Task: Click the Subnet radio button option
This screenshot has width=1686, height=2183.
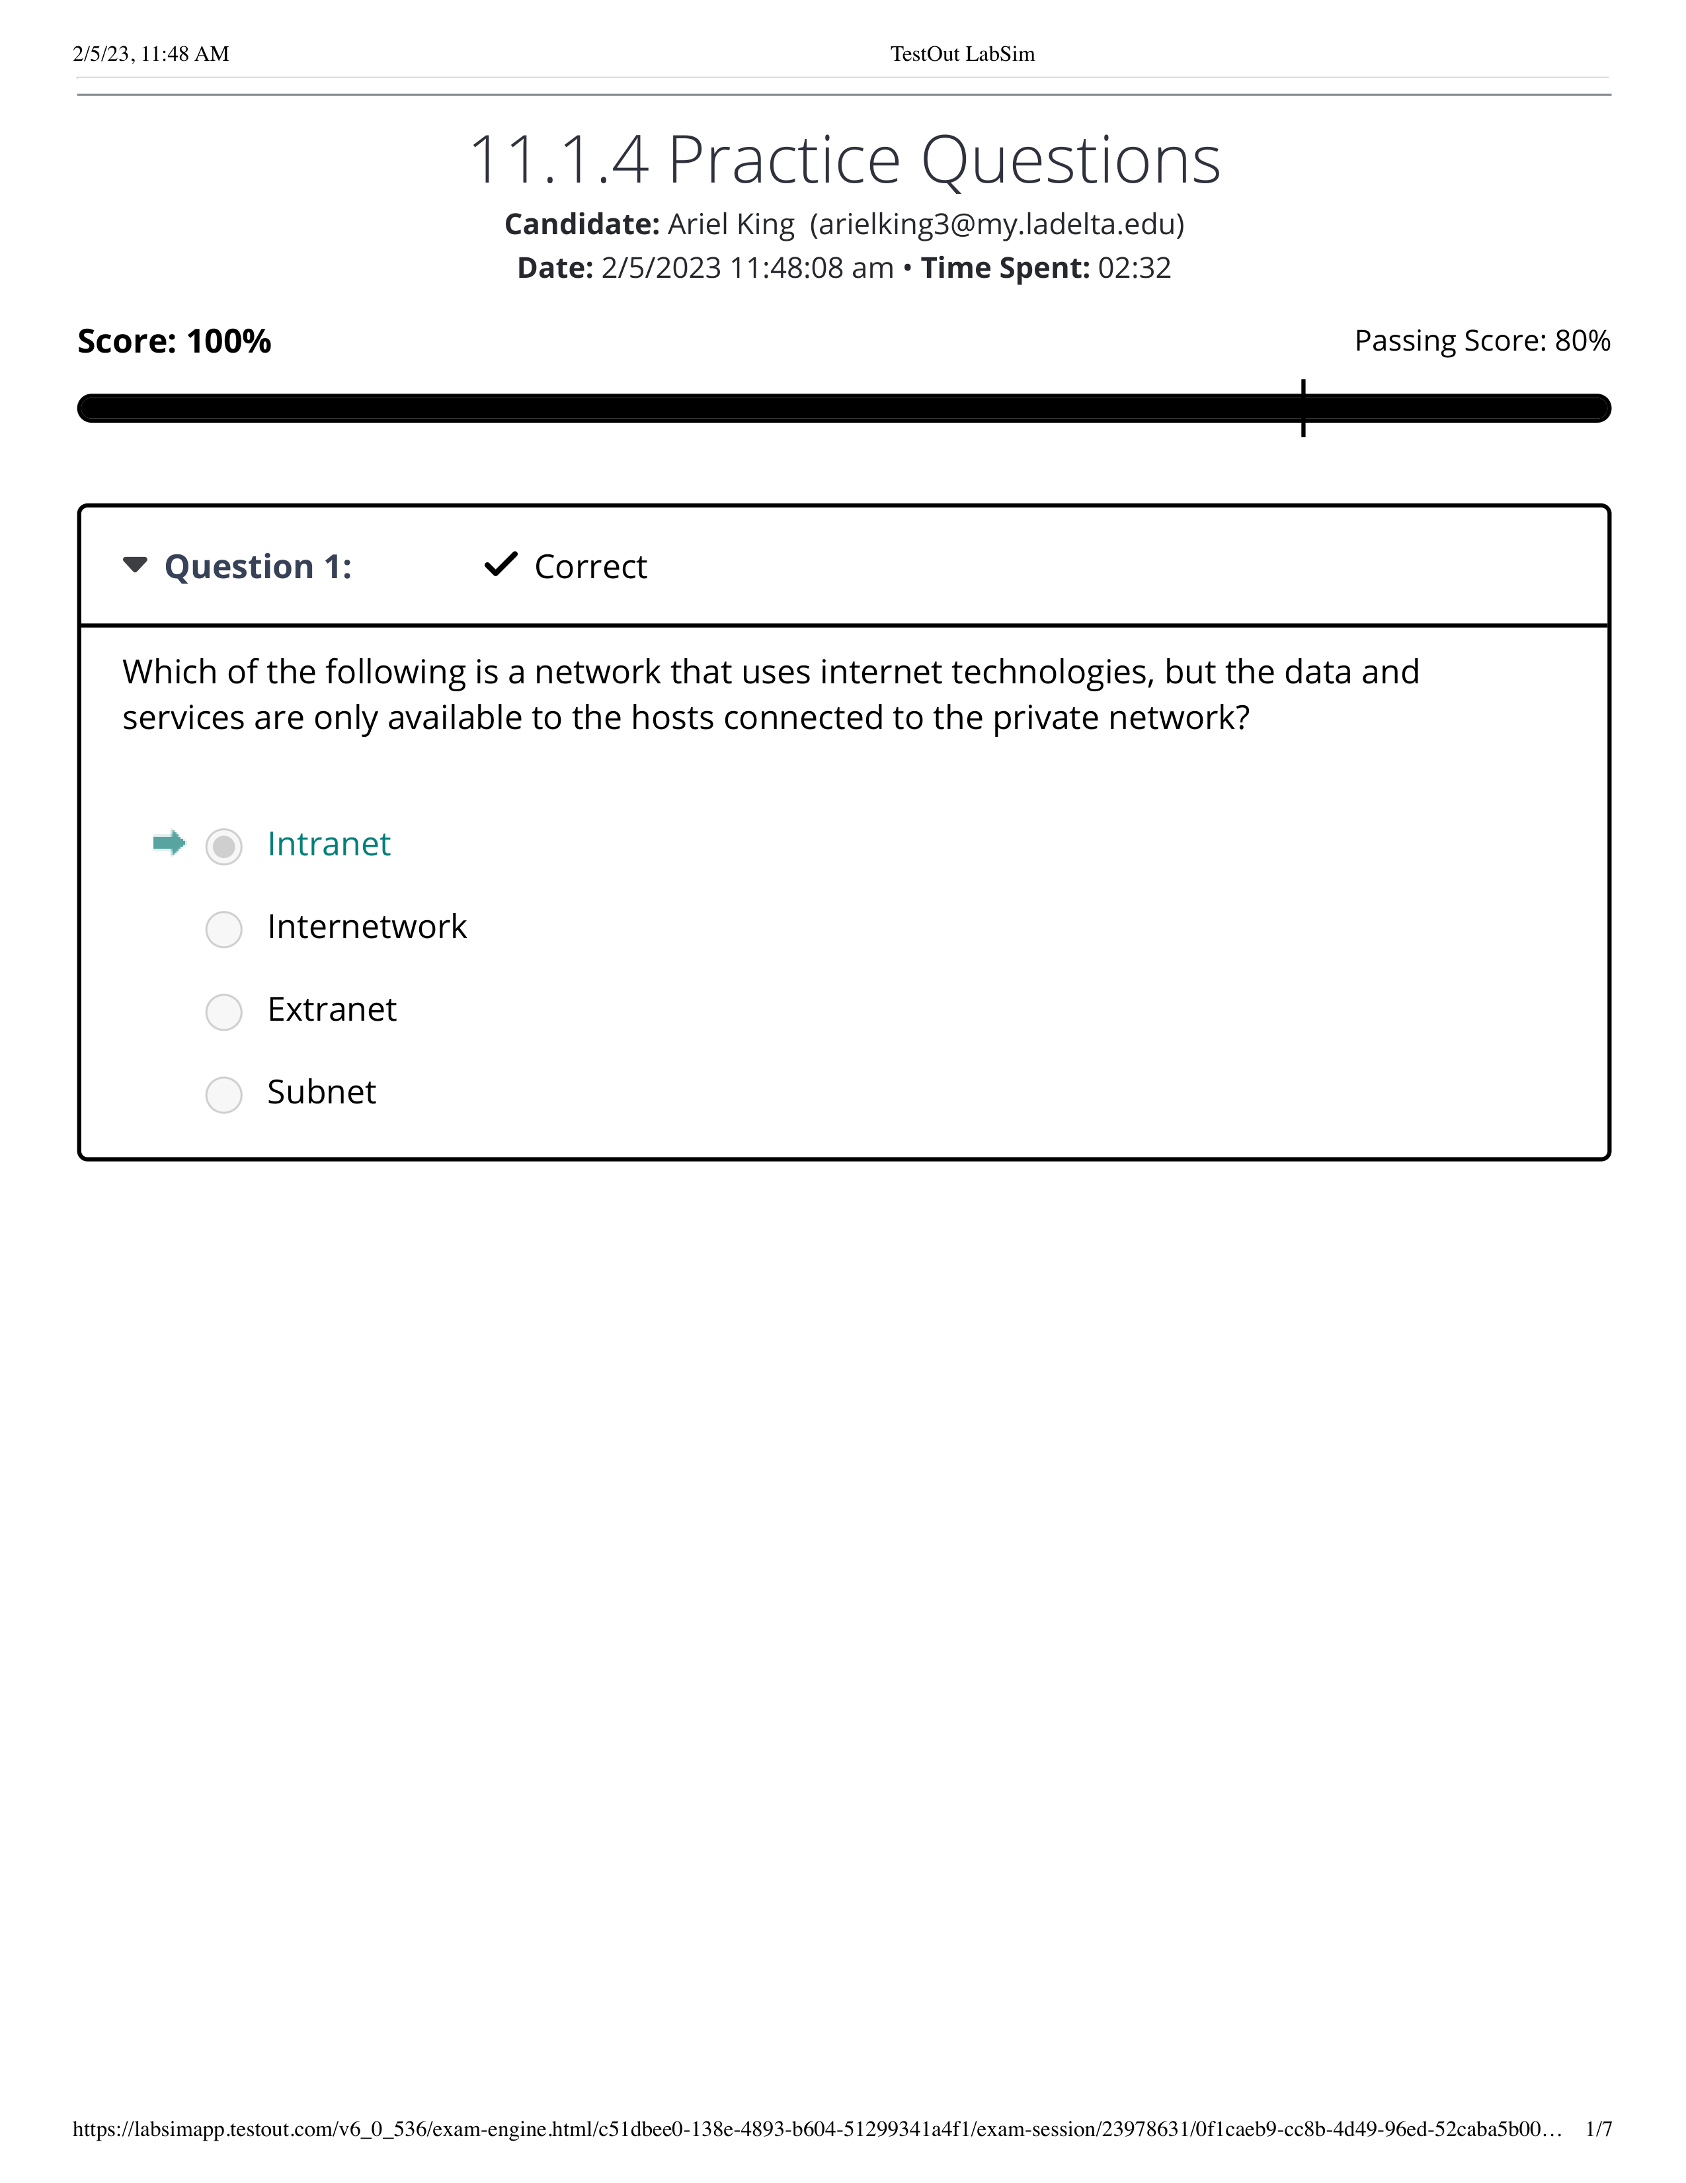Action: pos(225,1090)
